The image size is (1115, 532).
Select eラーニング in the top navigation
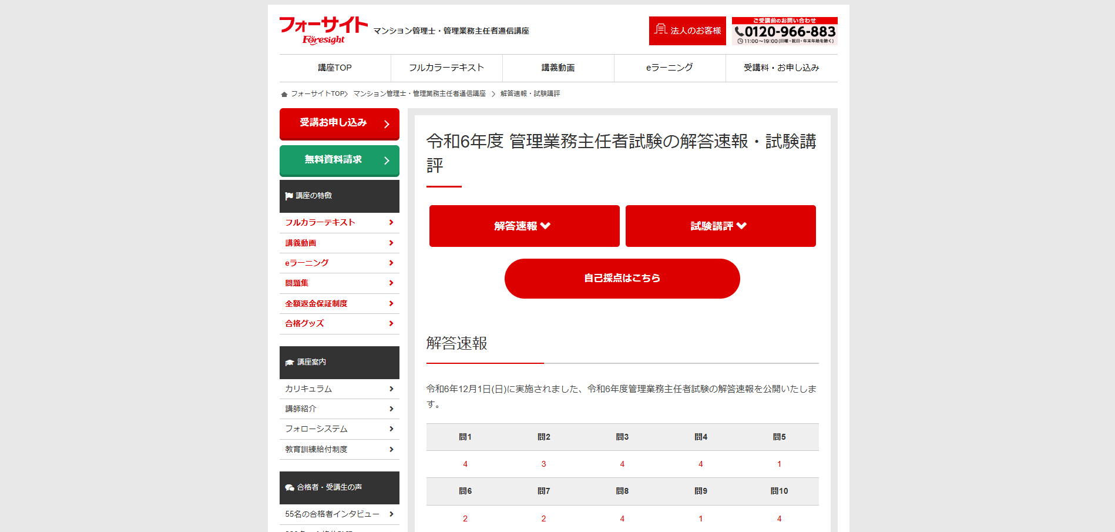[x=670, y=68]
